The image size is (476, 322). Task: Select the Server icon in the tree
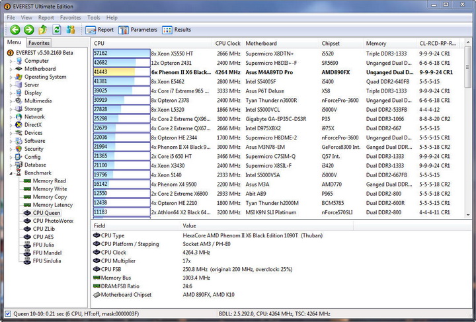click(19, 85)
